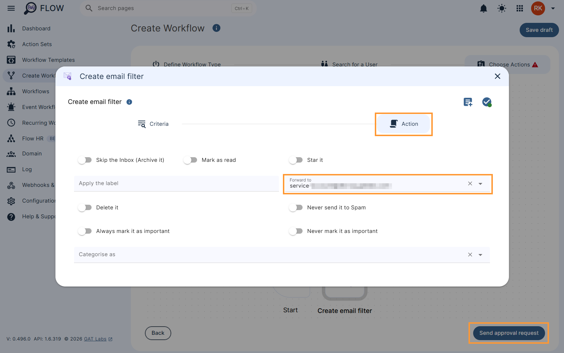The image size is (564, 353).
Task: Open the RK user avatar menu
Action: point(538,8)
